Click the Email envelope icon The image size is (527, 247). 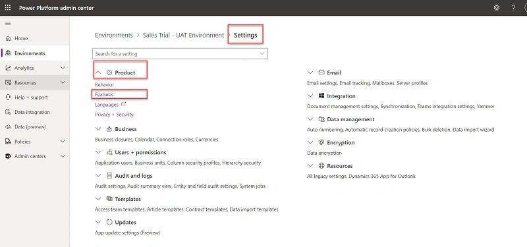321,72
